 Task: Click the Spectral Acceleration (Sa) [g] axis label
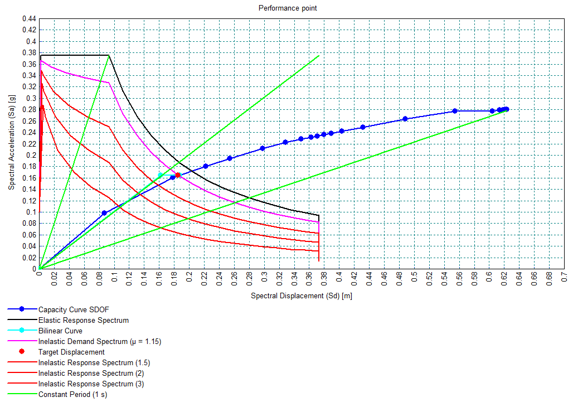11,143
